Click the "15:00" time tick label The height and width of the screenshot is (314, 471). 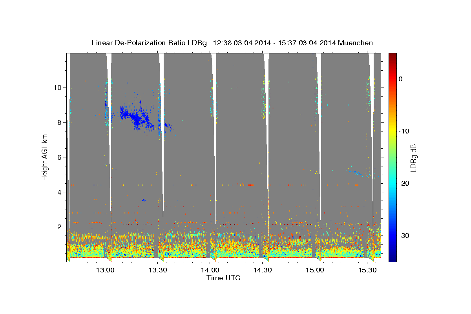coord(315,270)
